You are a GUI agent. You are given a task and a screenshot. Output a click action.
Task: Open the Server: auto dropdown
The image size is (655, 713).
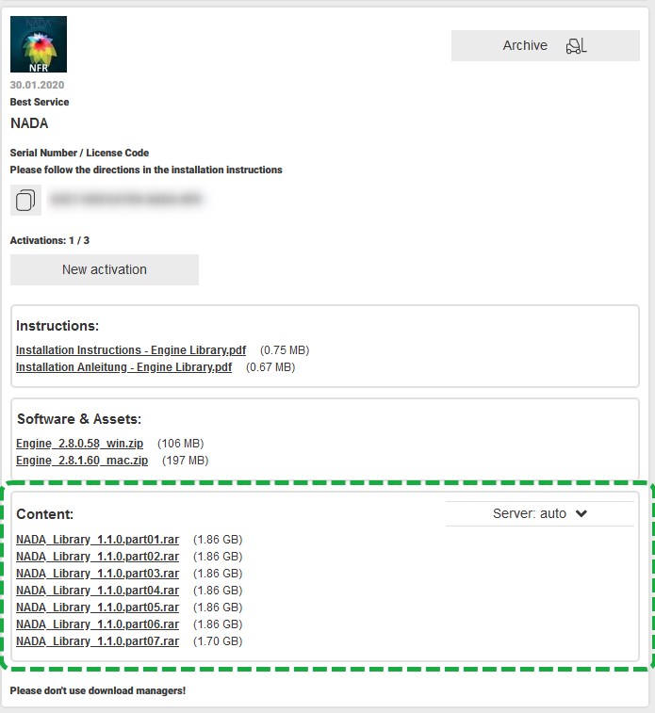point(539,513)
